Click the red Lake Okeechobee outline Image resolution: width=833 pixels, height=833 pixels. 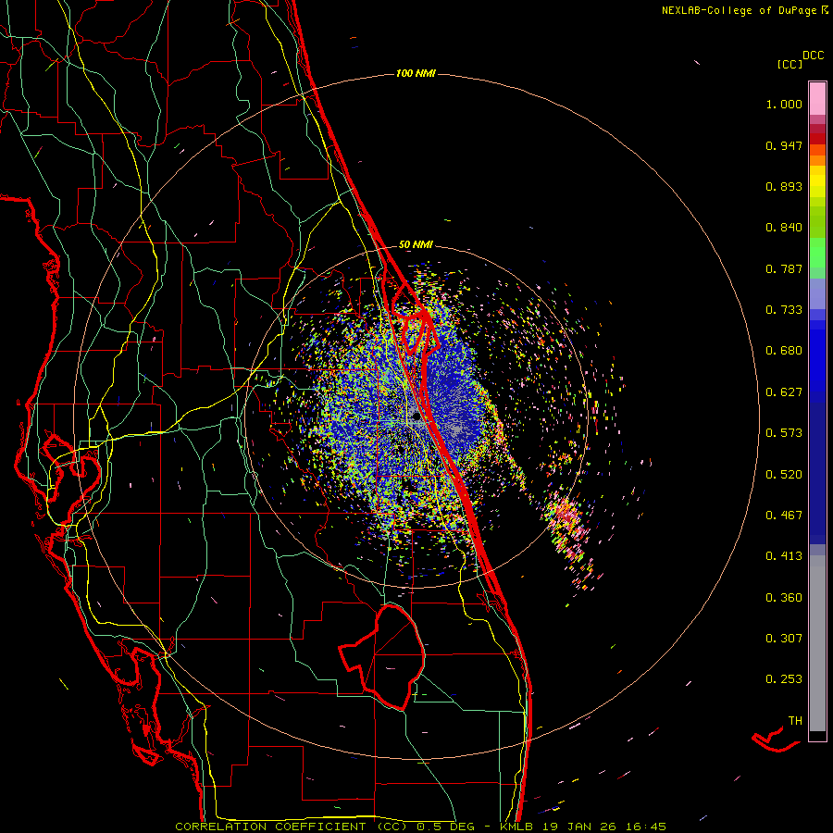point(383,657)
